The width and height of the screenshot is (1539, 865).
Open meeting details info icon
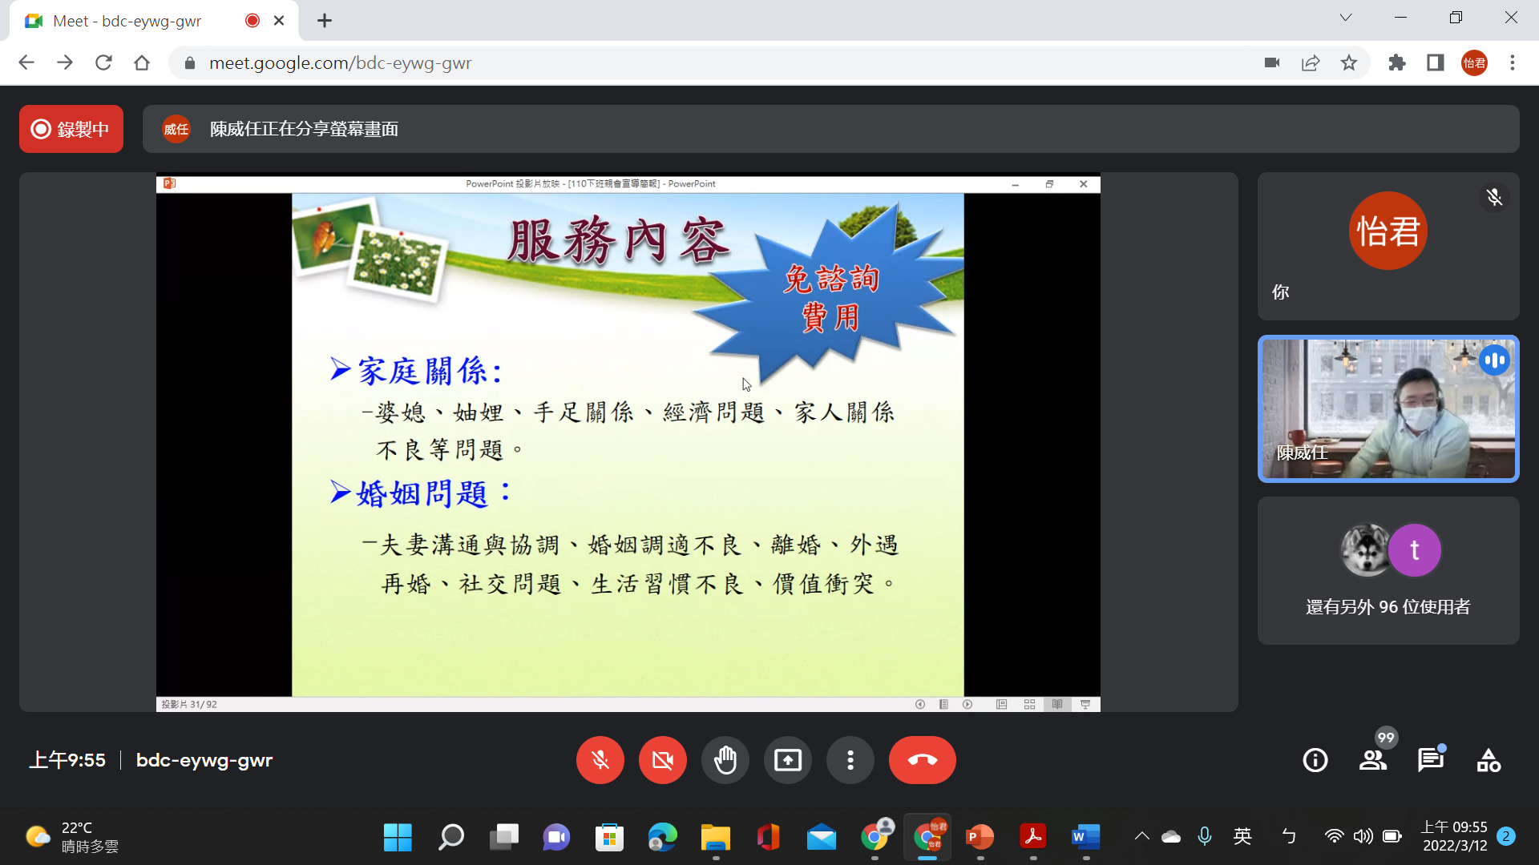coord(1315,760)
